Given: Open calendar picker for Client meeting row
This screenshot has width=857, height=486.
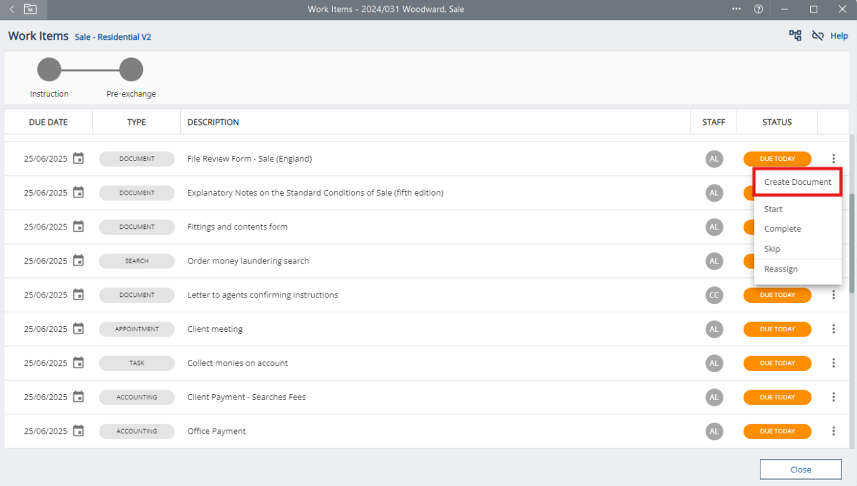Looking at the screenshot, I should click(x=78, y=329).
